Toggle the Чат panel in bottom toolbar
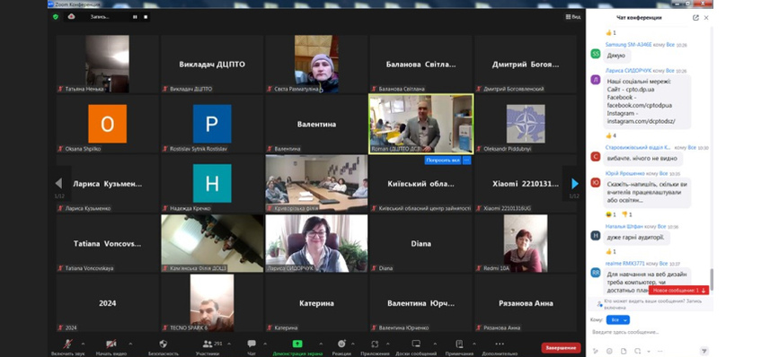Screen dimensions: 761x357 [x=252, y=347]
